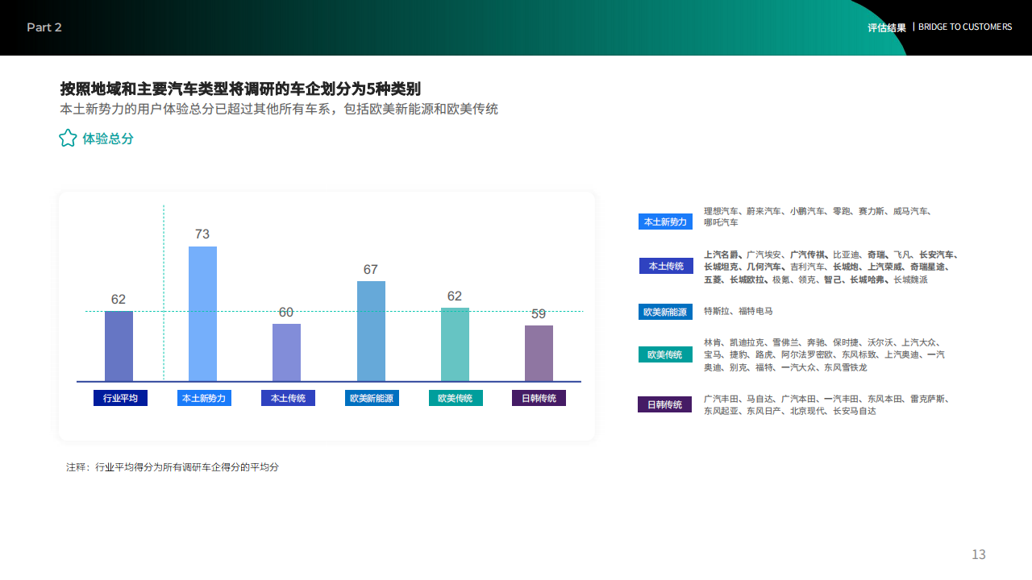The height and width of the screenshot is (580, 1032).
Task: Click the 欧美新能源 bar valued 67
Action: 371,331
